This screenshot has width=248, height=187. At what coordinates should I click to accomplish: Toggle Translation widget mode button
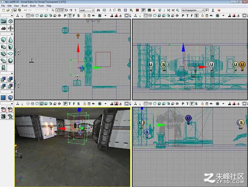point(62,10)
